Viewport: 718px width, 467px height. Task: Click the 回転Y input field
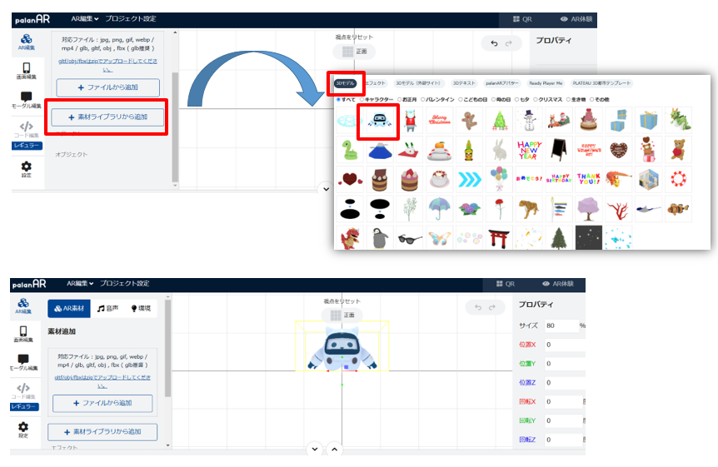(564, 420)
